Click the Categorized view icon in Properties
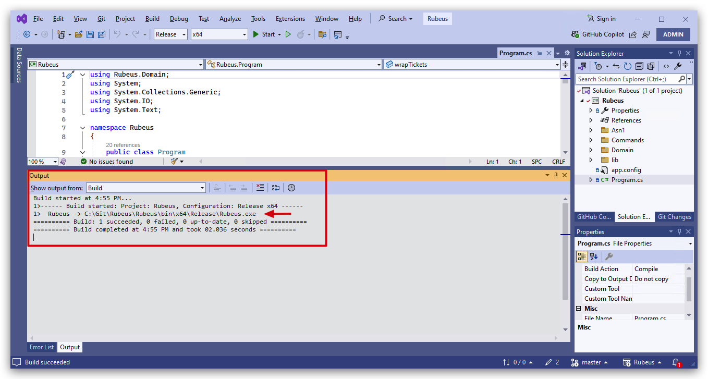Viewport: 708px width, 379px height. 582,256
